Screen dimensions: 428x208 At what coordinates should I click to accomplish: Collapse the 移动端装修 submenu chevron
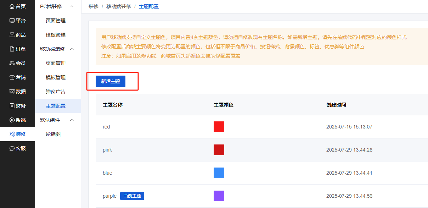click(72, 49)
